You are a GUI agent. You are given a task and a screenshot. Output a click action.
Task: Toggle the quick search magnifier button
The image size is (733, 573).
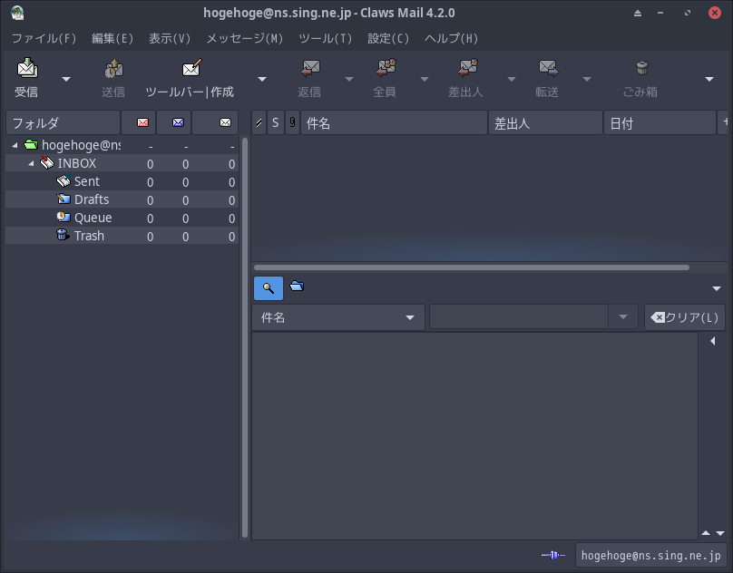(x=269, y=288)
